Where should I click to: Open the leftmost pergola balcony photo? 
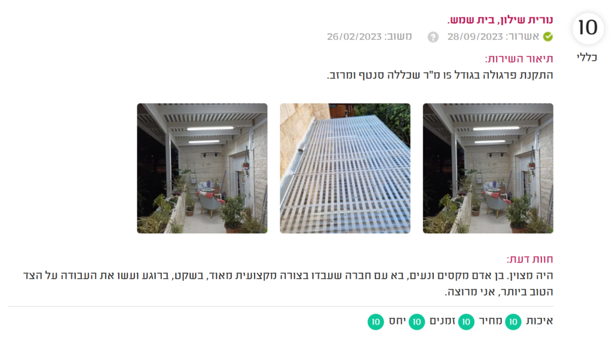pos(202,168)
